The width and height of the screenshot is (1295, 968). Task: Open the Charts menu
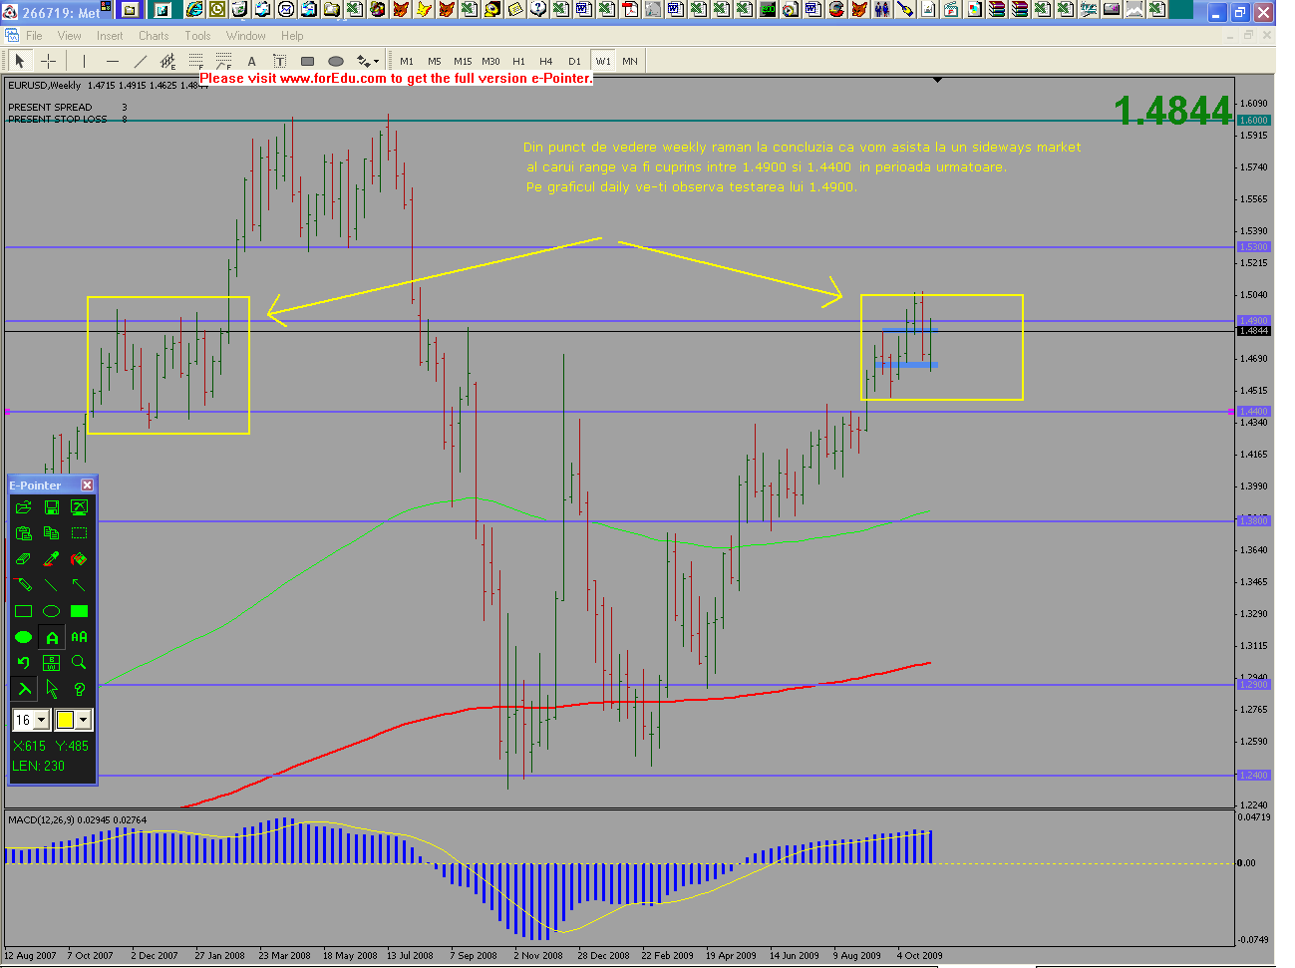tap(154, 36)
